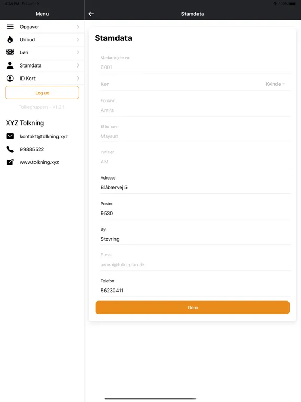Expand the ID Kort chevron arrow
Image resolution: width=301 pixels, height=402 pixels.
(78, 78)
